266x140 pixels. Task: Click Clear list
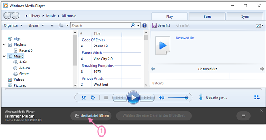183,25
